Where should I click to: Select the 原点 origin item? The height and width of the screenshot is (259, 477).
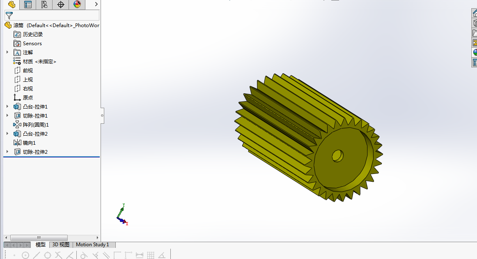pos(23,97)
